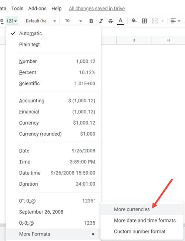
Task: Apply Time format 3:59:00 PM
Action: tap(53, 162)
